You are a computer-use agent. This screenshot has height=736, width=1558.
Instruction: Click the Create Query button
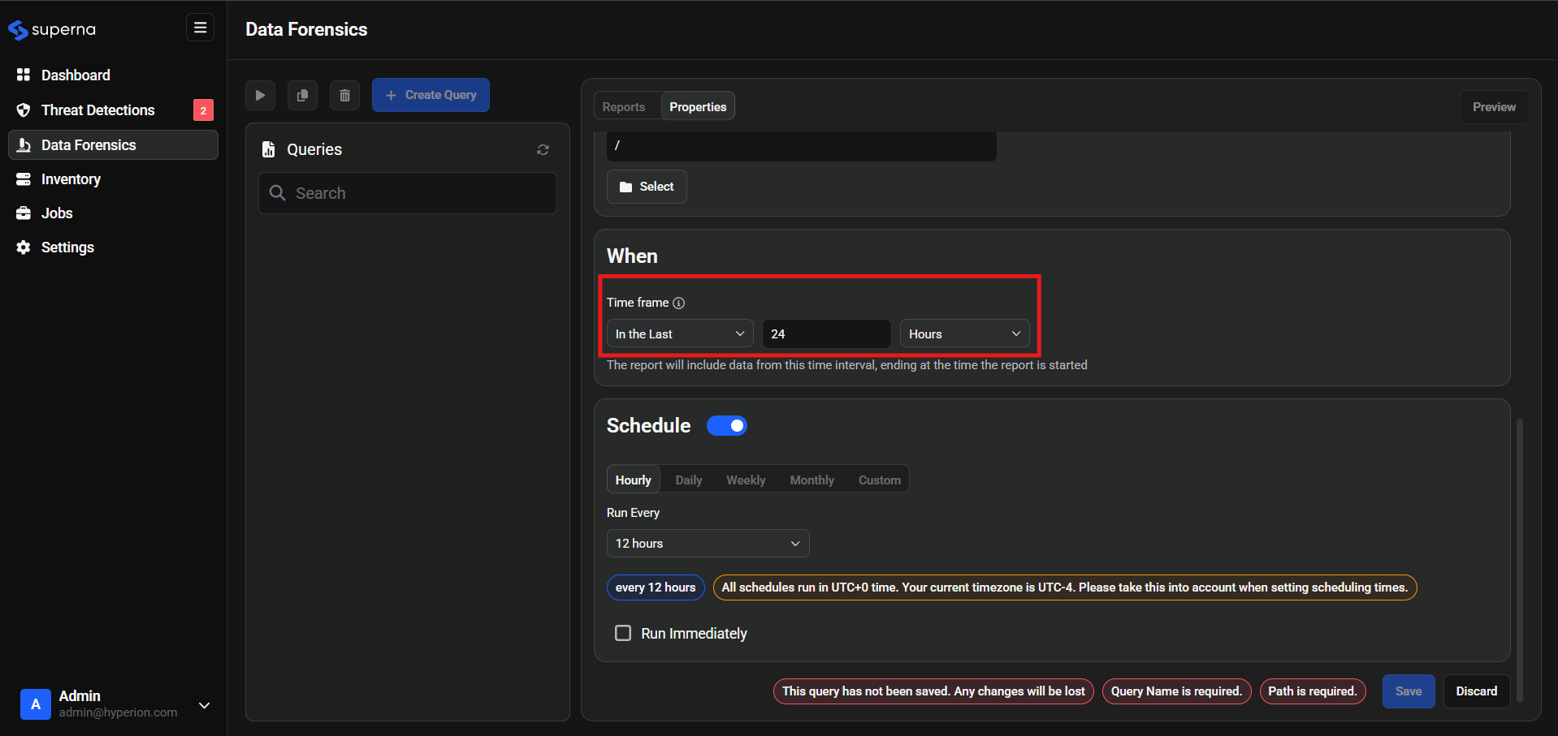tap(431, 95)
